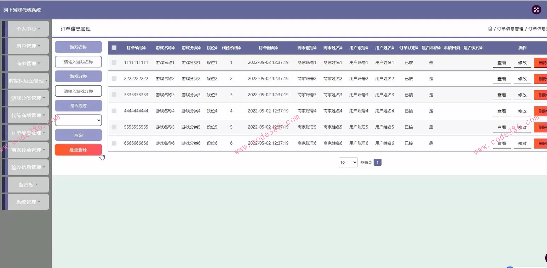Expand the 用户管理 sidebar menu
Viewport: 547px width, 268px height.
click(x=28, y=46)
